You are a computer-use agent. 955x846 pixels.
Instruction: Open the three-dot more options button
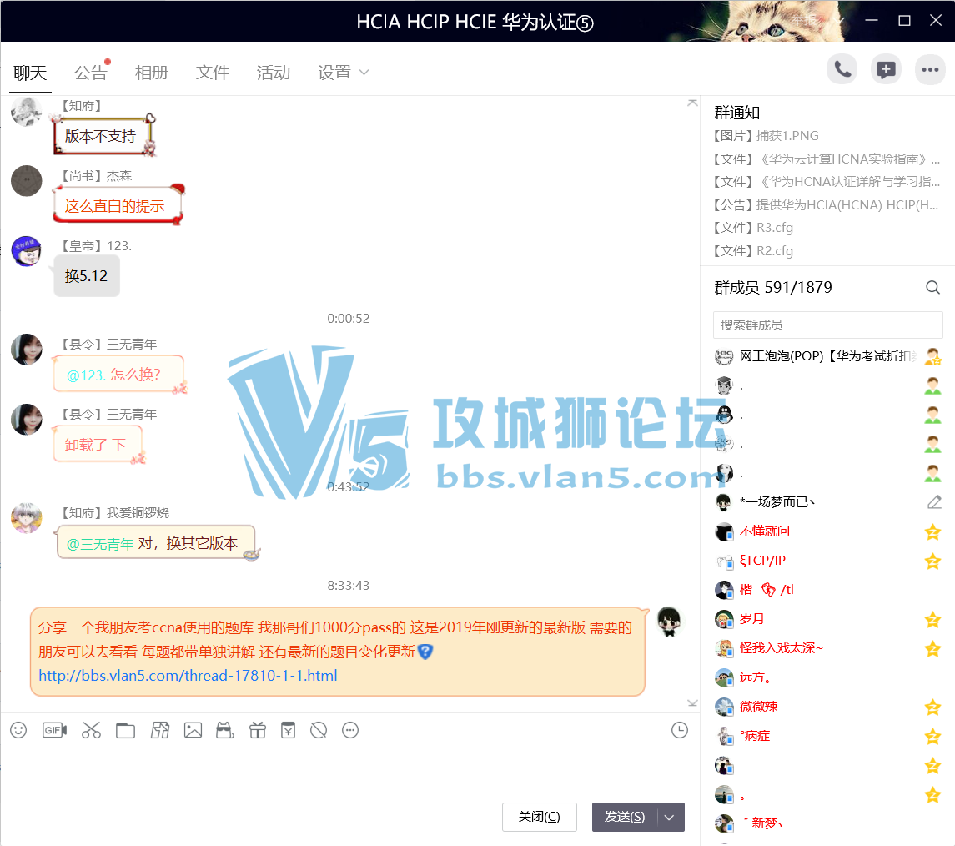tap(930, 69)
